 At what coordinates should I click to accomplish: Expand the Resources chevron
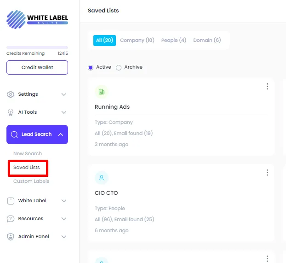pyautogui.click(x=64, y=219)
